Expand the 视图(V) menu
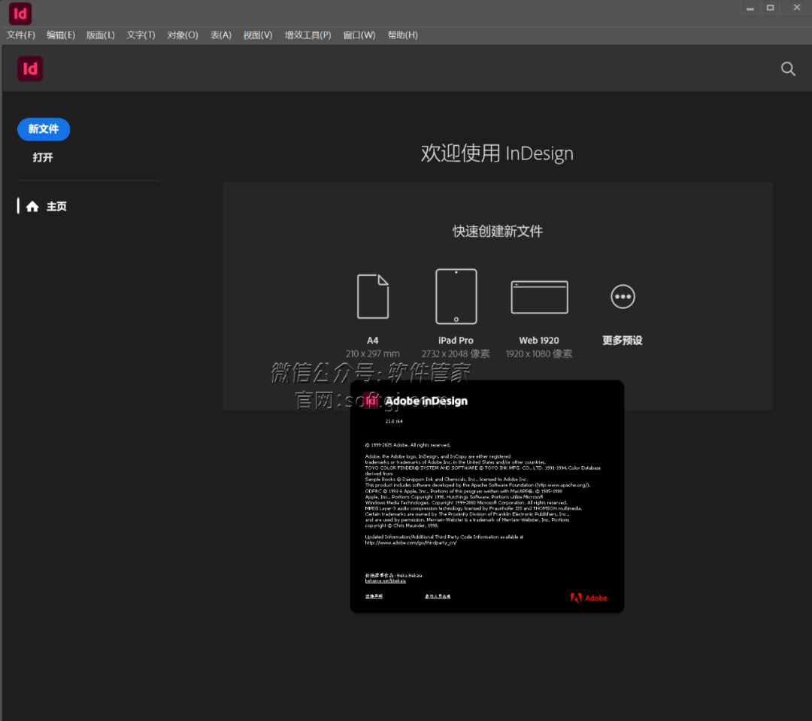The height and width of the screenshot is (721, 812). coord(258,35)
